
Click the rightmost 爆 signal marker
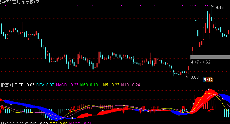pyautogui.click(x=212, y=108)
